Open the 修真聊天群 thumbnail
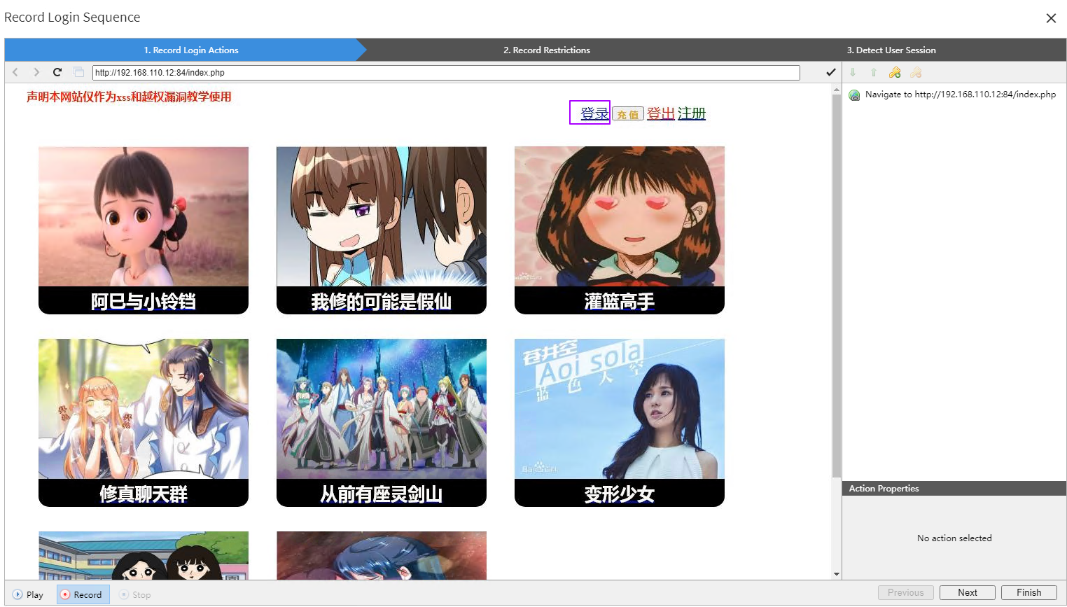 144,409
